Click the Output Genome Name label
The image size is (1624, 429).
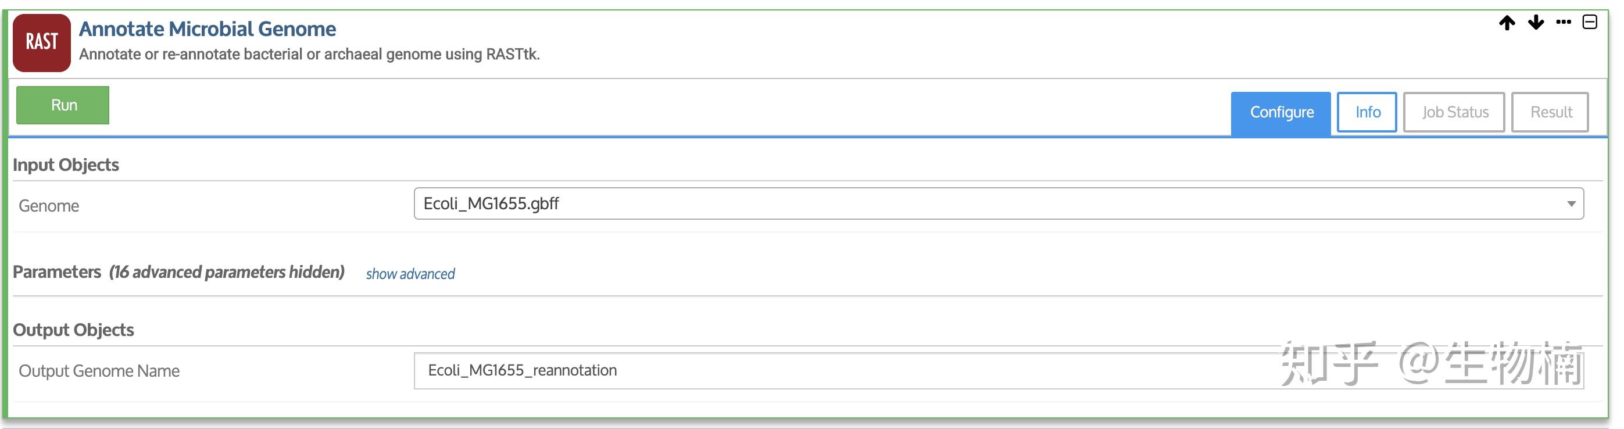click(x=99, y=371)
